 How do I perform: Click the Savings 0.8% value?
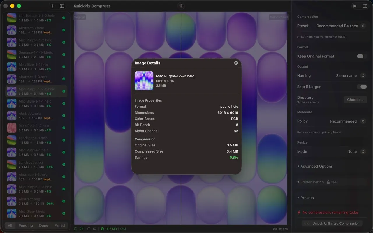click(233, 158)
